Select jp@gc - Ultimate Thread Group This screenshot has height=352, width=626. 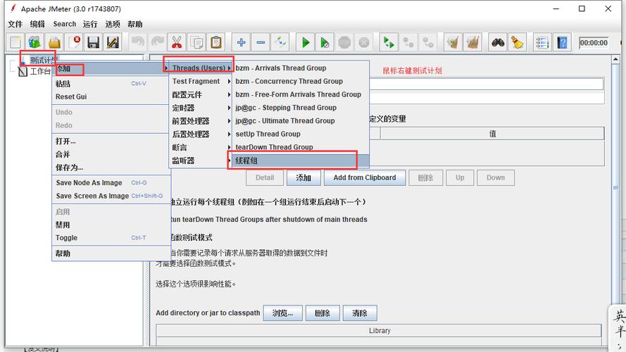[301, 121]
